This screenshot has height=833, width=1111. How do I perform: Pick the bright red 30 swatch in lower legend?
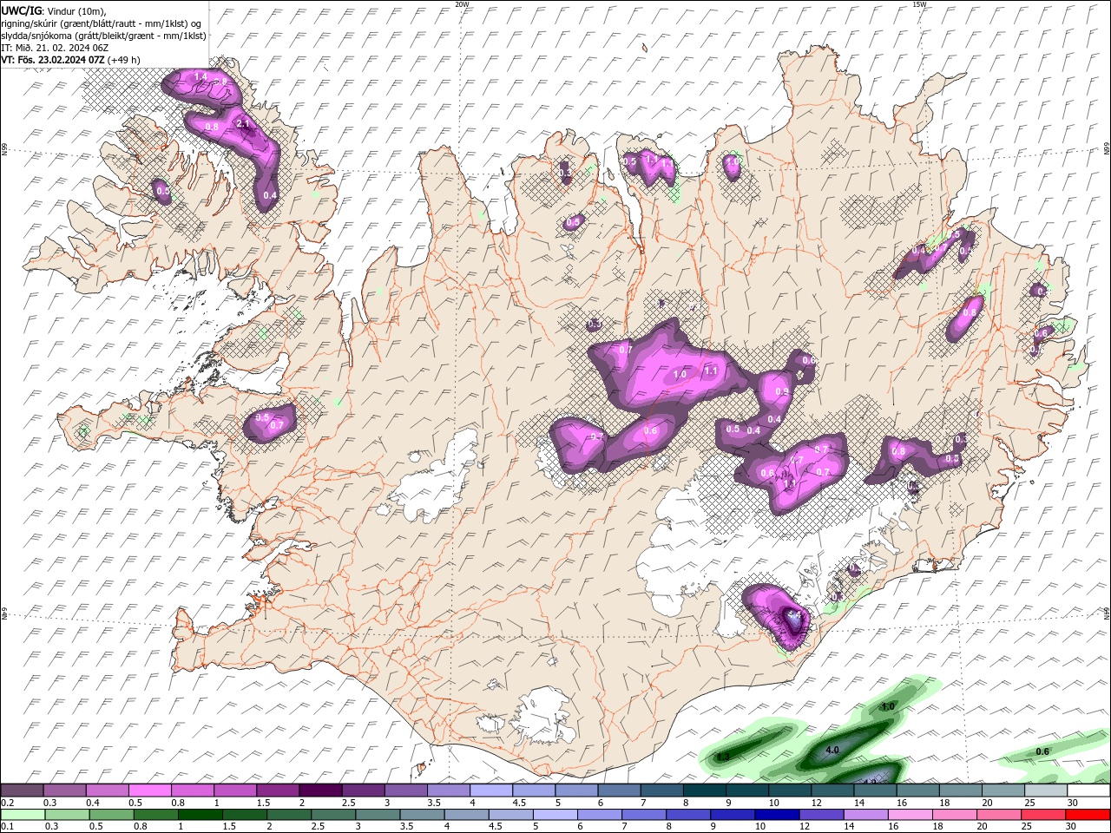click(x=1088, y=815)
